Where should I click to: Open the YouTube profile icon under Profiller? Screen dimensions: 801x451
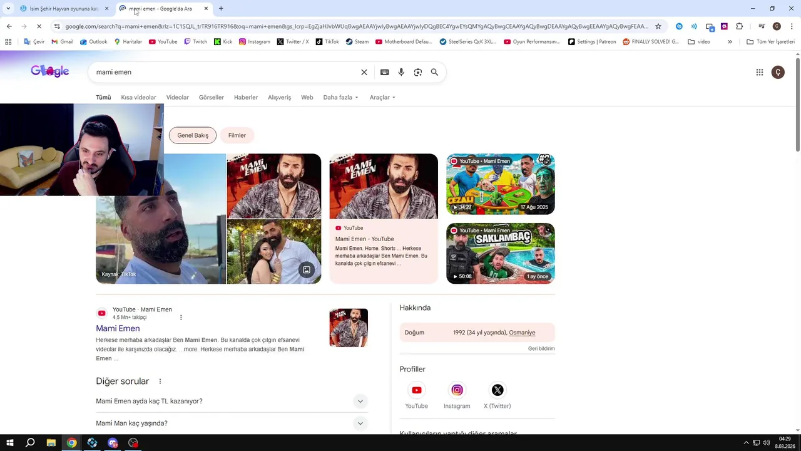[417, 390]
